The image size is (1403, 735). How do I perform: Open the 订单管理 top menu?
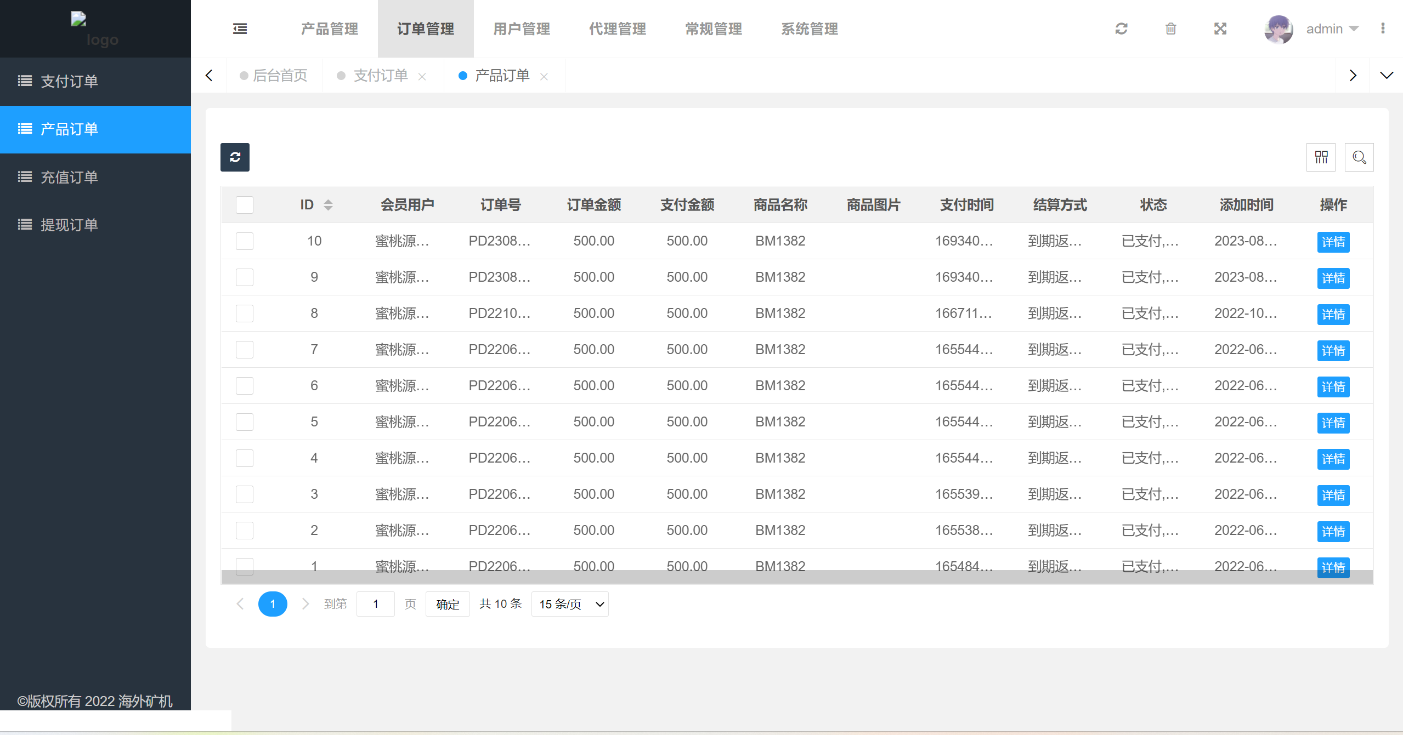426,29
